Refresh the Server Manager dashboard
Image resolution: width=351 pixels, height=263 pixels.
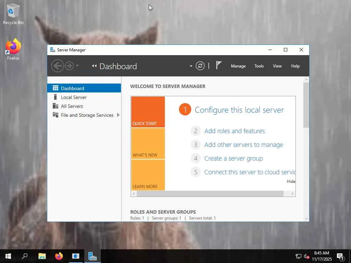[x=200, y=66]
